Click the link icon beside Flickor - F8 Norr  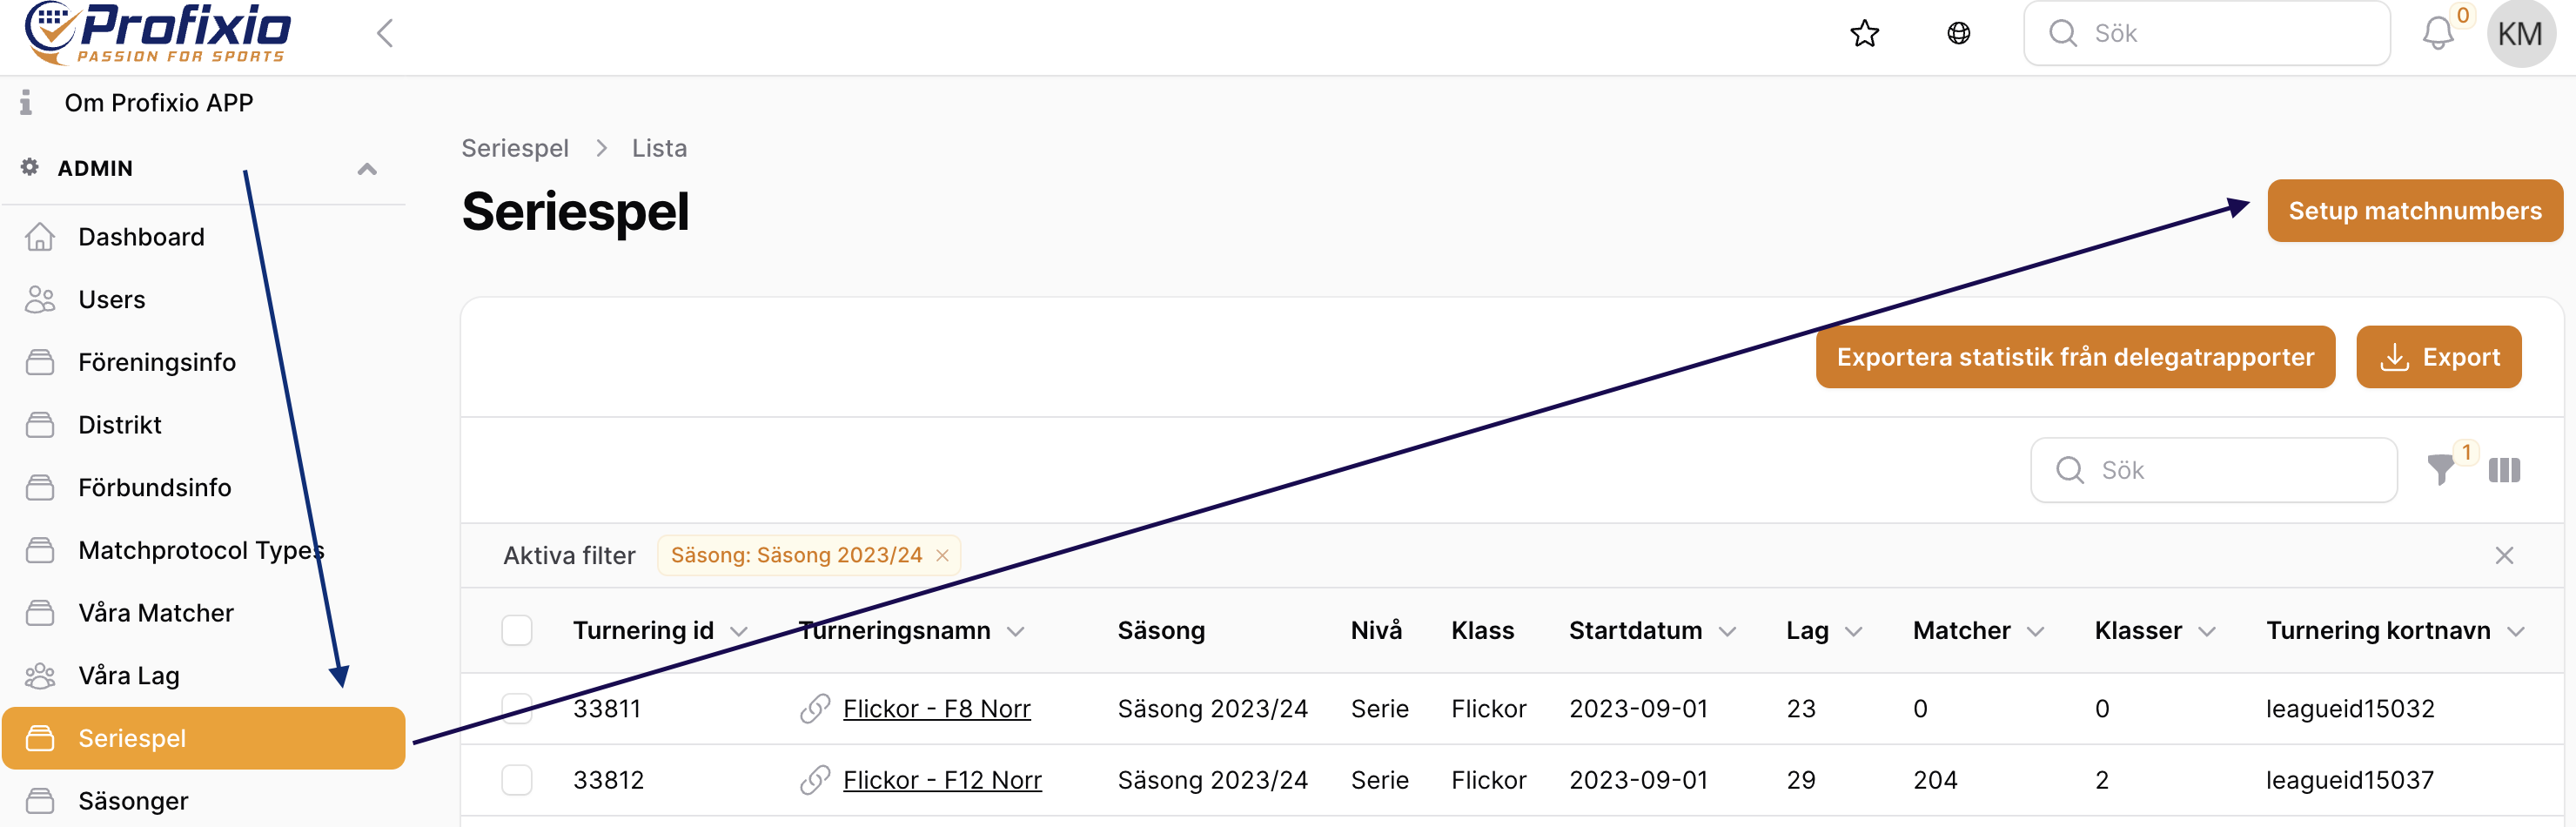tap(815, 709)
